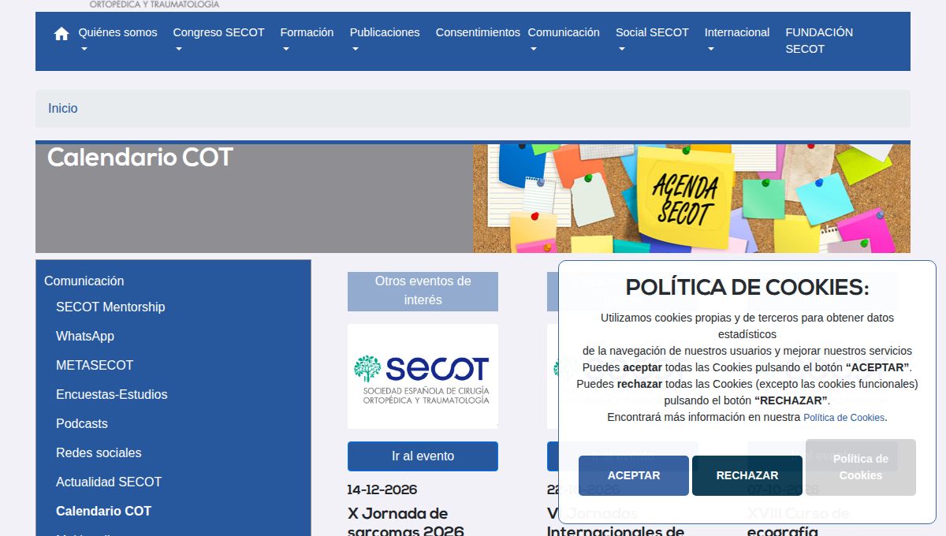Click Ir al evento for sarcomas event
Viewport: 946px width, 536px height.
point(423,456)
